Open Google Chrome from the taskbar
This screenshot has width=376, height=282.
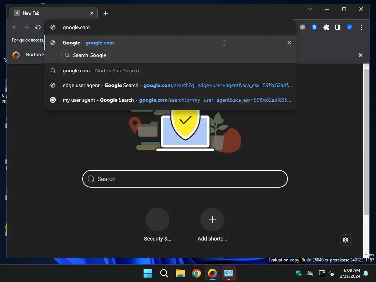point(196,273)
